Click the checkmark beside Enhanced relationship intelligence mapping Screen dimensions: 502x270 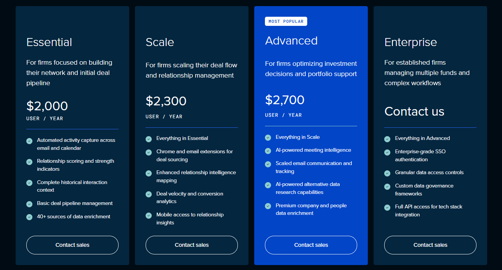point(149,173)
